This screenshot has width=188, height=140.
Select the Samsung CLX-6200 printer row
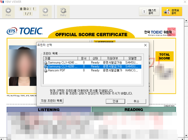tap(92, 67)
